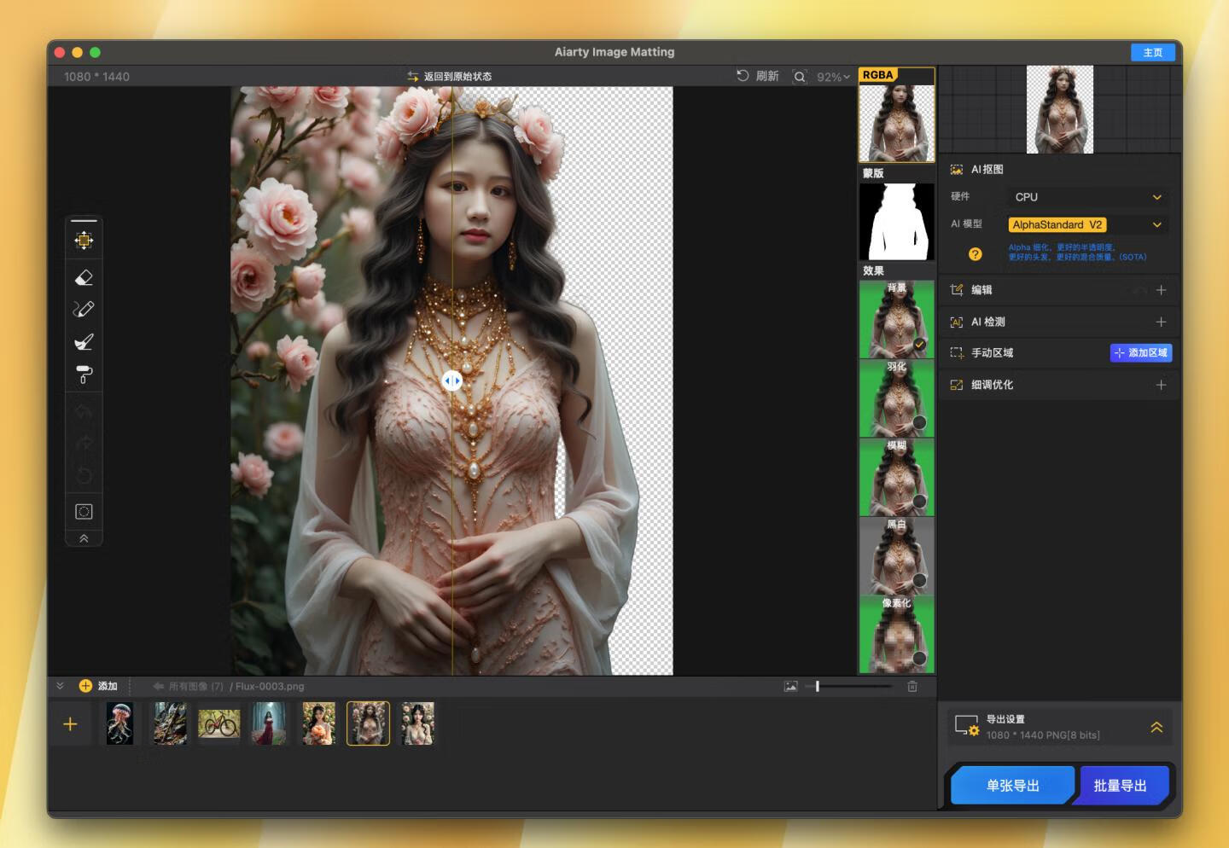Open the AI 模型 AlphaStandard V2 dropdown

pos(1086,224)
